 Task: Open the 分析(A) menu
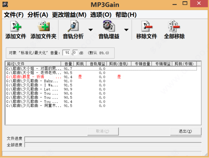(x=38, y=15)
